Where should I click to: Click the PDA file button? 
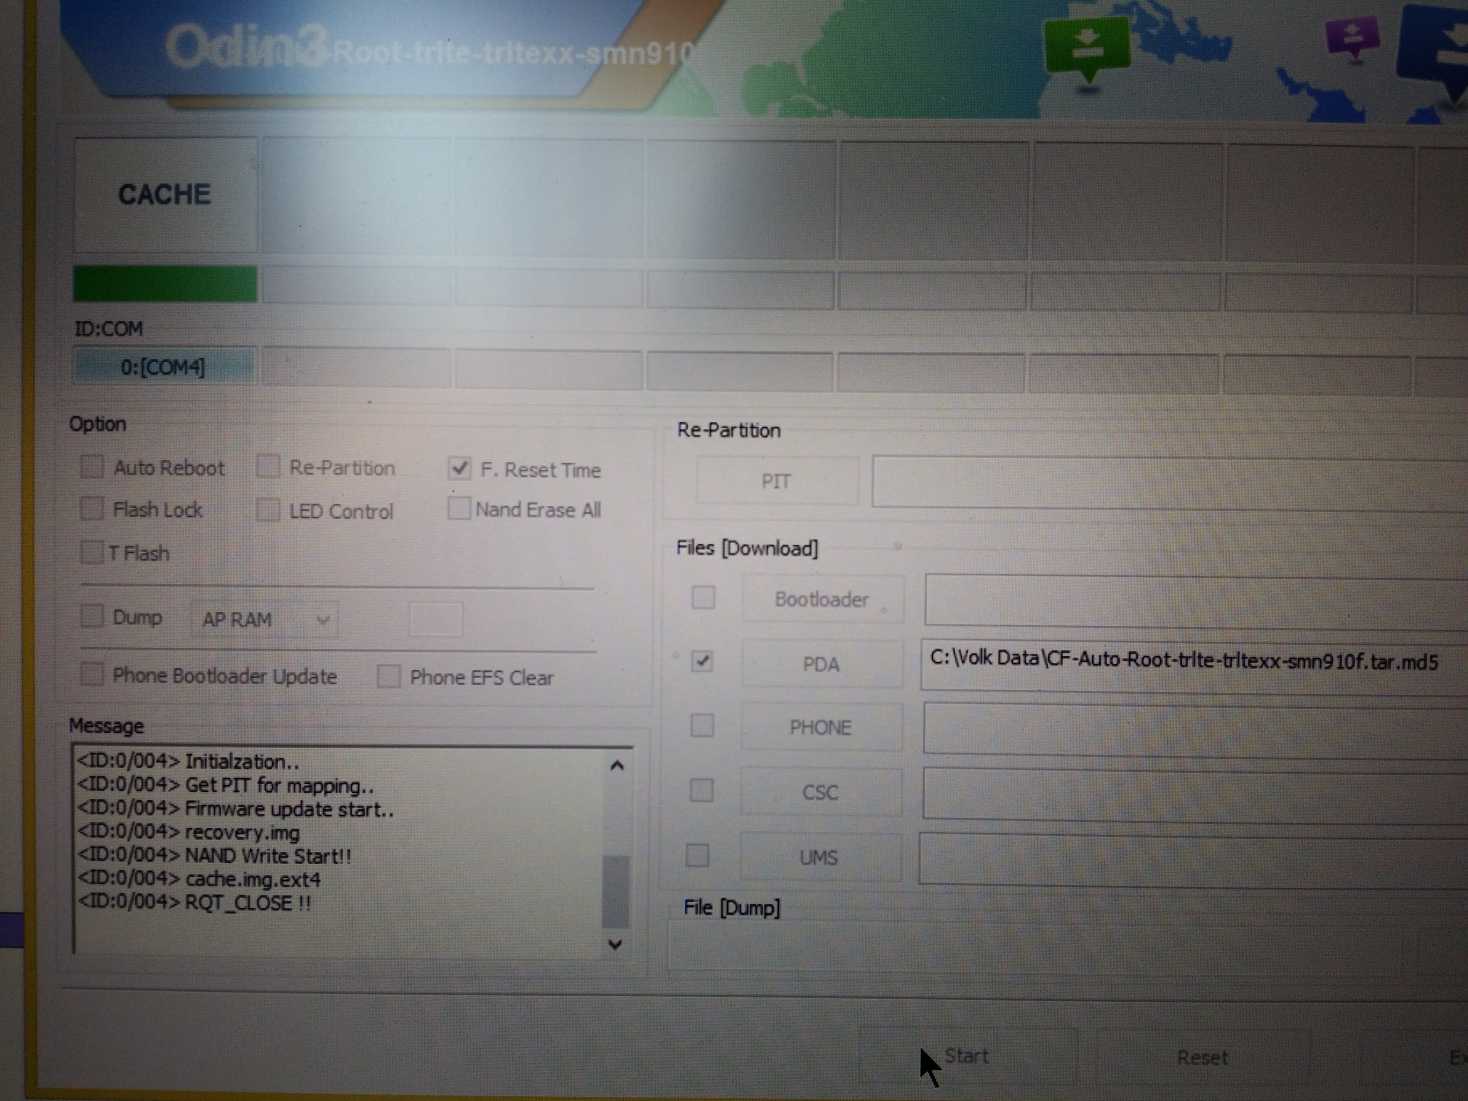click(821, 664)
